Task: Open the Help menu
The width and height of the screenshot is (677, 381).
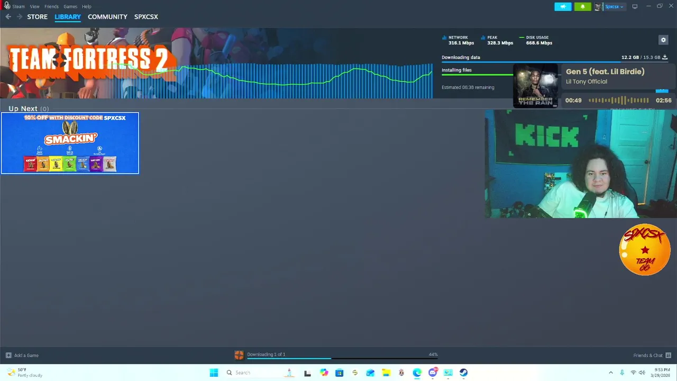Action: 87,6
